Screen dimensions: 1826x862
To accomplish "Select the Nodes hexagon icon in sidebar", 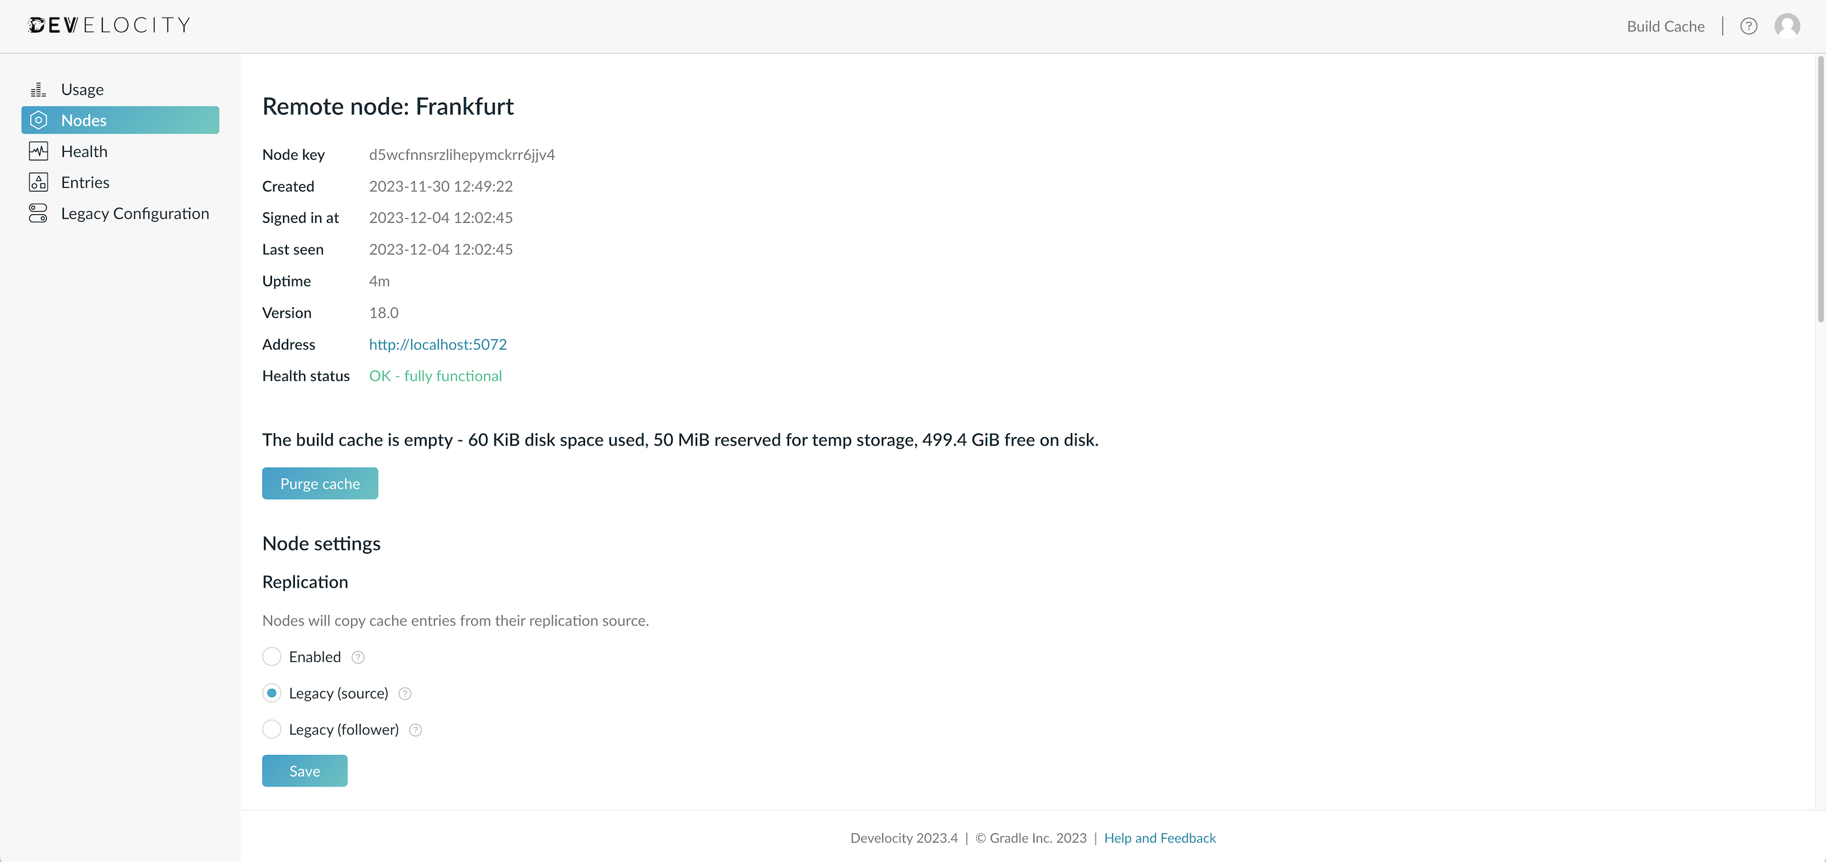I will point(38,120).
